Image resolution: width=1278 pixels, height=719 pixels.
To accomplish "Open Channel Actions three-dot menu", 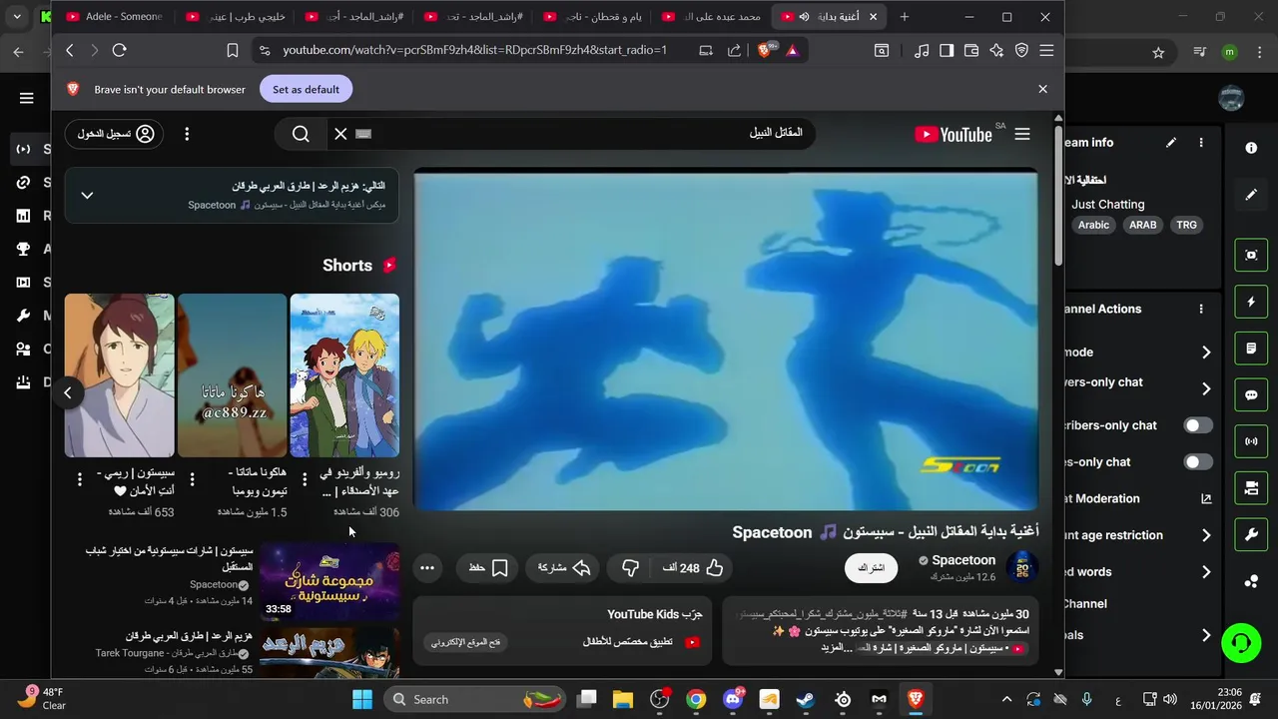I will (x=1201, y=310).
